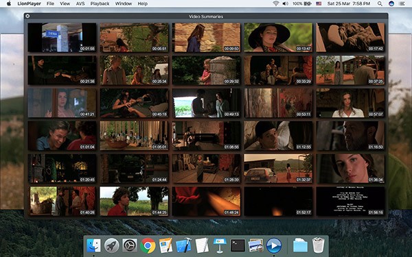Open the Playback menu
Viewport: 412px width, 257px height.
(100, 3)
